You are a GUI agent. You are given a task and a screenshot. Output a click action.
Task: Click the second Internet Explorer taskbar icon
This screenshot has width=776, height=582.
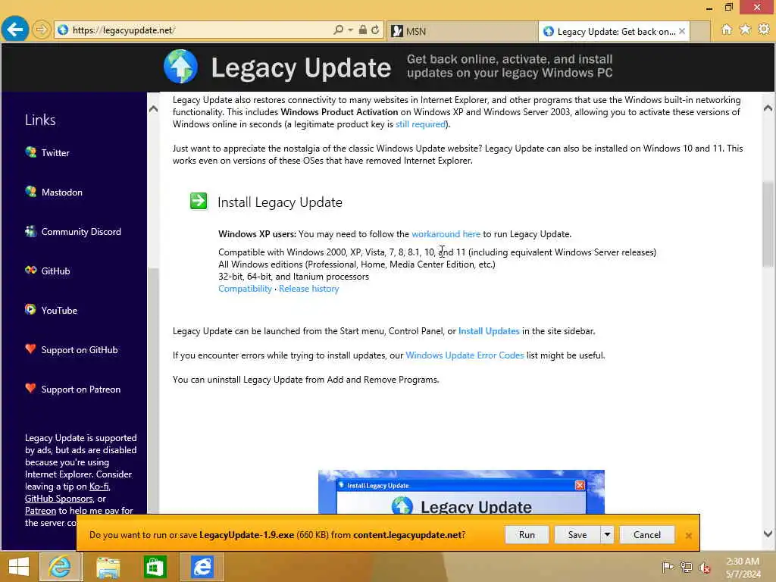tap(202, 567)
